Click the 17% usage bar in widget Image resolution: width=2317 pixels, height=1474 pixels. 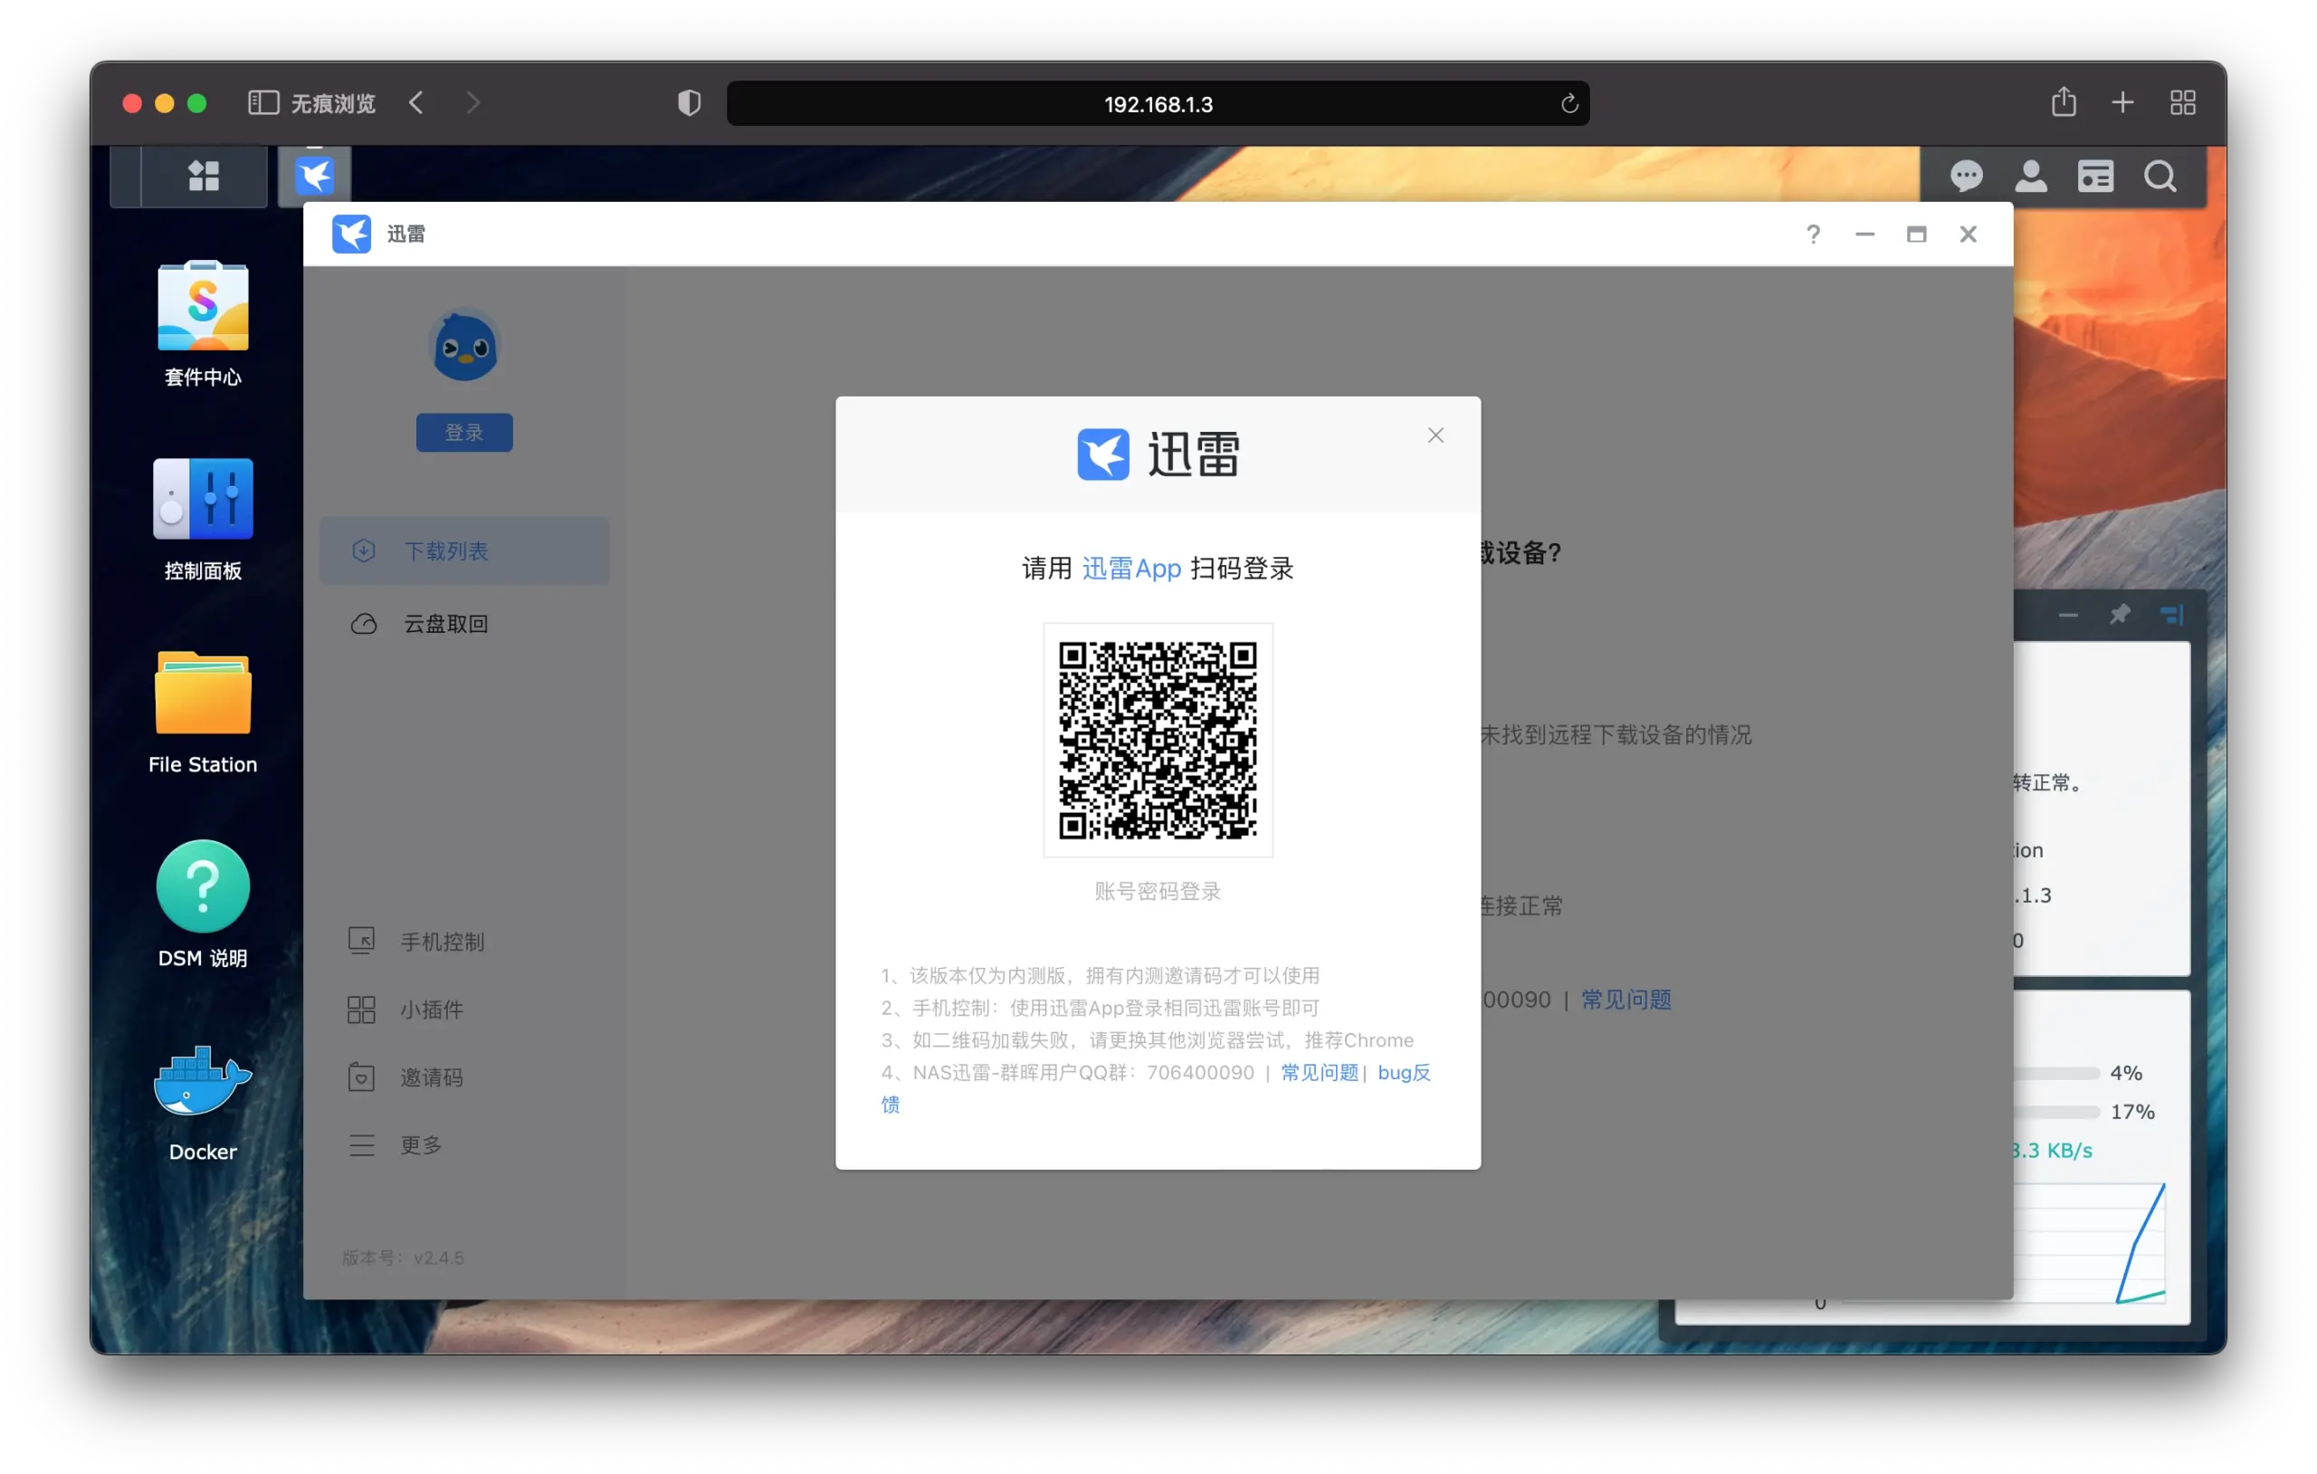coord(2056,1111)
